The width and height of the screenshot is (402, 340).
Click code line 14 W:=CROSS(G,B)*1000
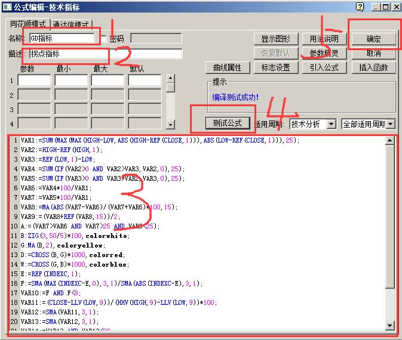pos(75,264)
